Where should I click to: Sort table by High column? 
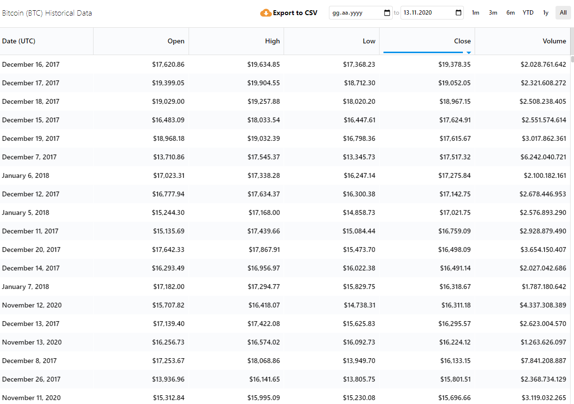[272, 41]
